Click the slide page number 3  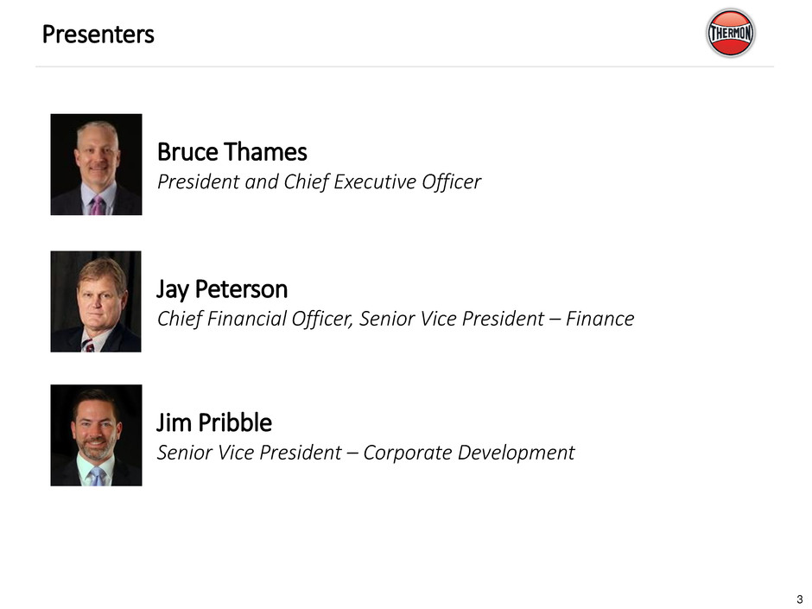[800, 599]
